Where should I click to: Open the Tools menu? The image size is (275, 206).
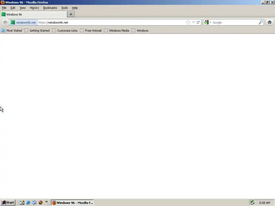point(64,8)
